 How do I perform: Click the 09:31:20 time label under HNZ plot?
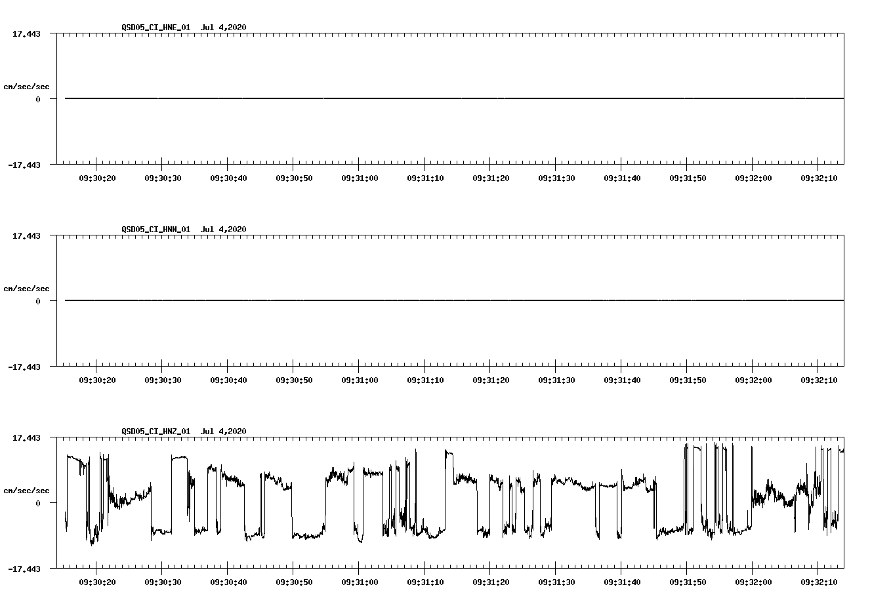coord(491,582)
